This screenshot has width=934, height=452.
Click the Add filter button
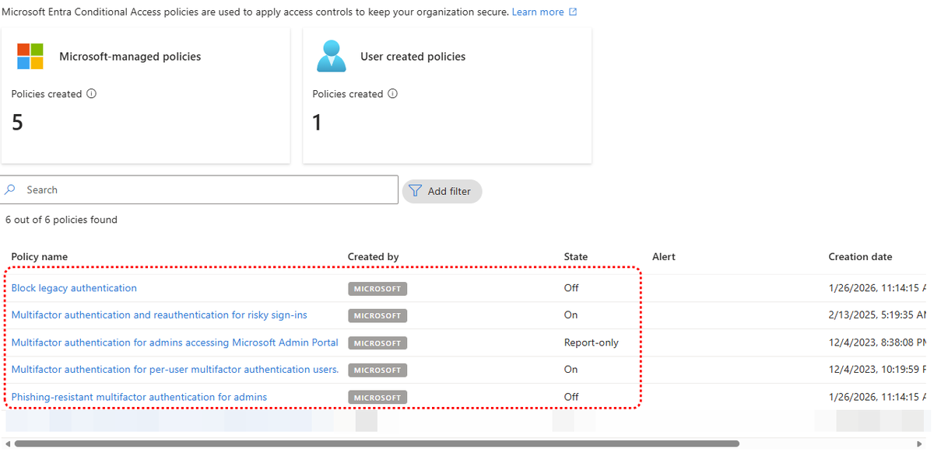tap(442, 191)
